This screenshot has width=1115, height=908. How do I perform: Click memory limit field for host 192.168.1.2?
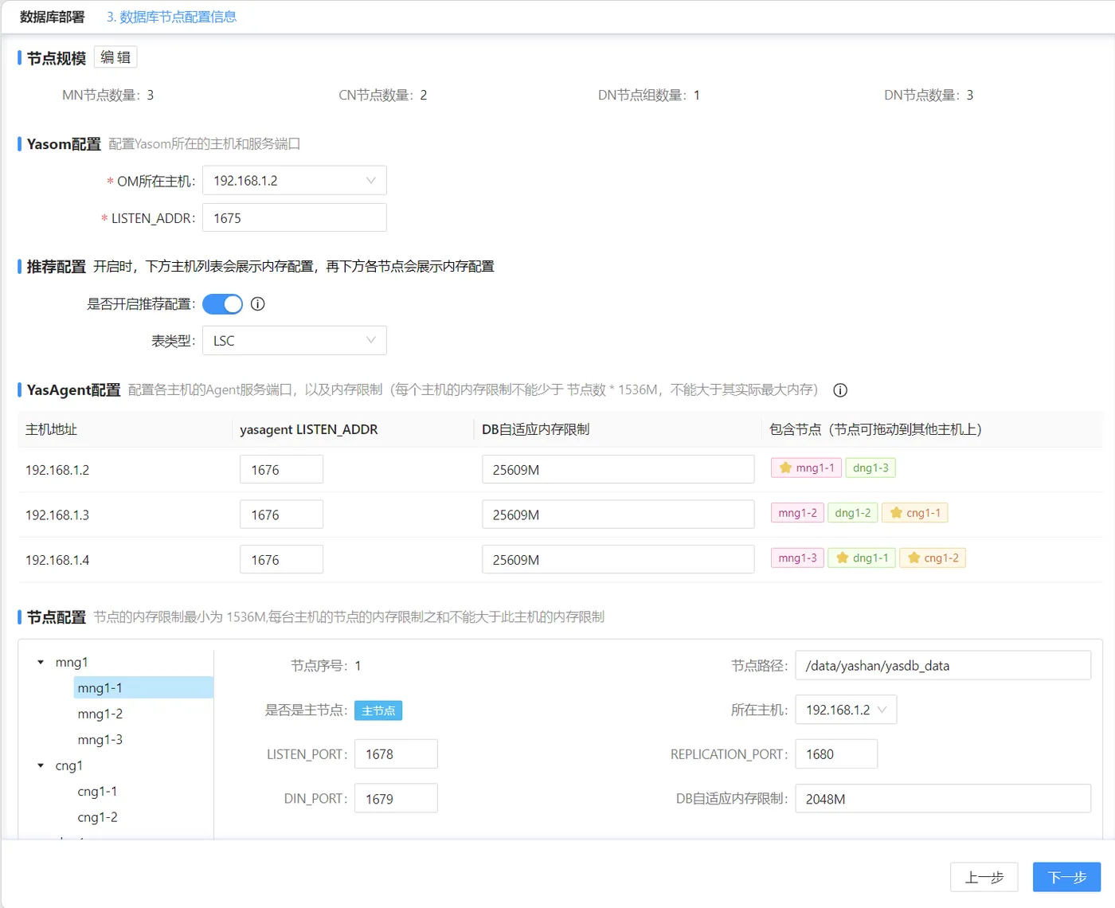tap(618, 469)
